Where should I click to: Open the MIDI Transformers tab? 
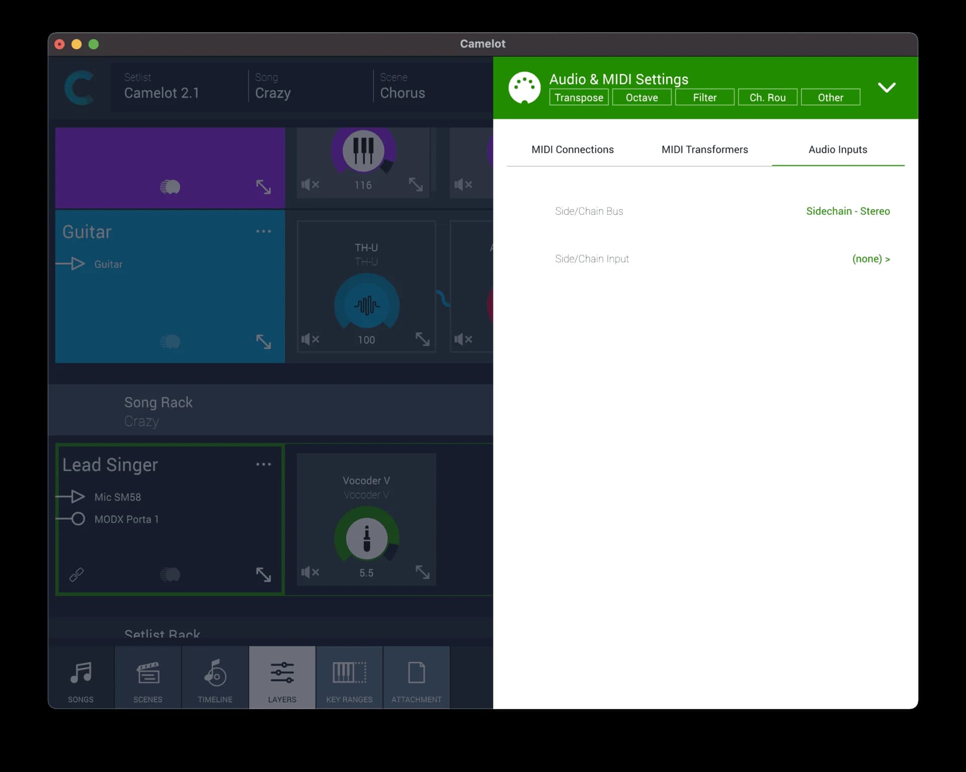(x=704, y=149)
